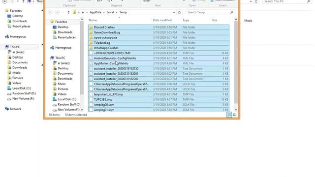This screenshot has height=177, width=315.
Task: Select the GameDownloadLog folder icon
Action: pyautogui.click(x=91, y=32)
